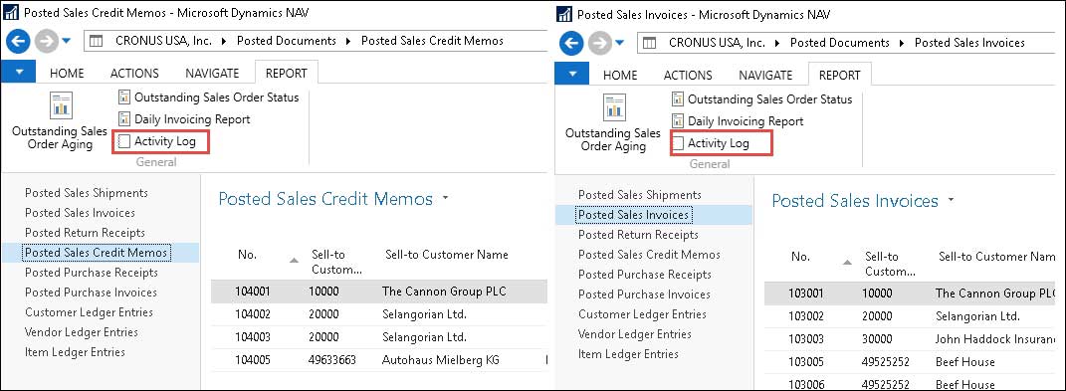Screen dimensions: 1066x391
Task: Switch to NAVIGATE tab in Sales Invoices window
Action: pos(765,75)
